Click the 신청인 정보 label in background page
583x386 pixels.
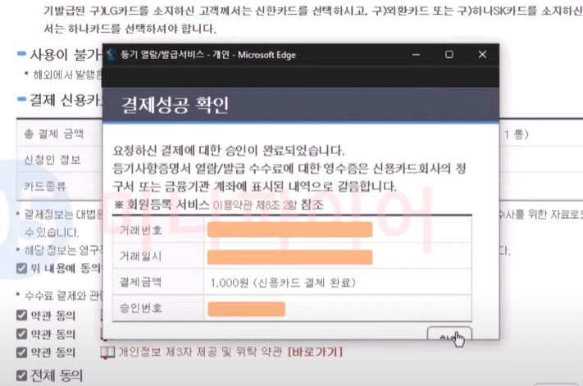coord(52,160)
